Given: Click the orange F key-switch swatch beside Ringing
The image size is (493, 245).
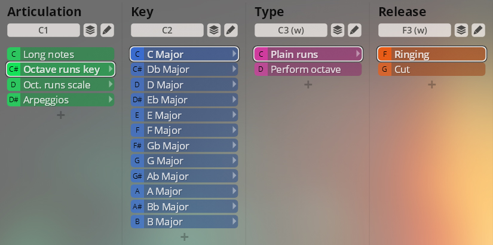Looking at the screenshot, I should (x=385, y=54).
